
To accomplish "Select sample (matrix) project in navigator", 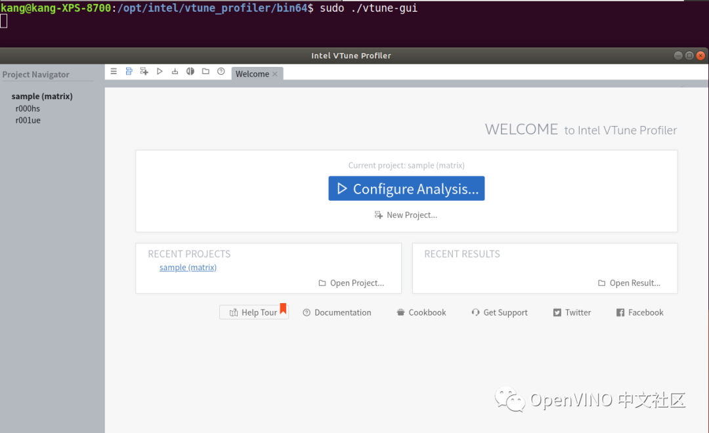I will click(42, 96).
